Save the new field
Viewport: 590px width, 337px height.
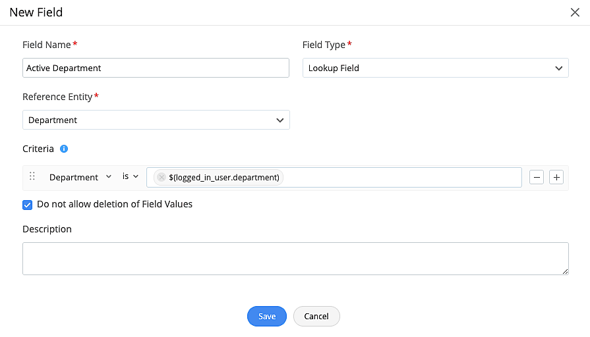tap(266, 316)
